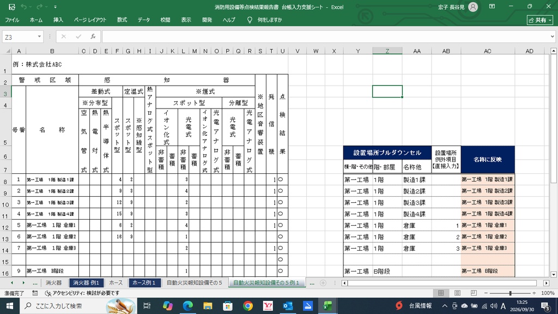The height and width of the screenshot is (314, 558).
Task: Click cell containing 例:株式会社ABC
Action: [37, 64]
